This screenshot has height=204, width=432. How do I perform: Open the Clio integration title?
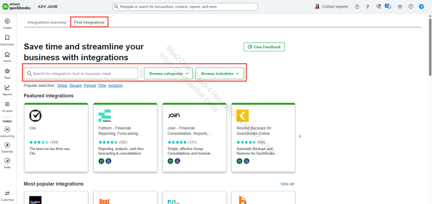click(x=32, y=128)
